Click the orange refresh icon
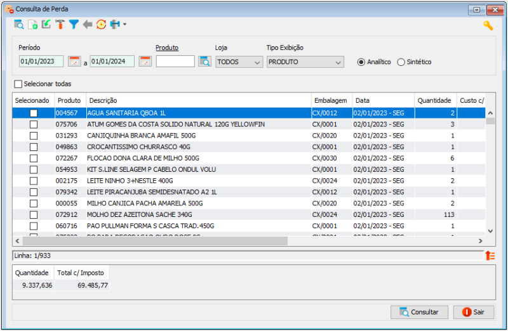The image size is (508, 331). click(101, 25)
